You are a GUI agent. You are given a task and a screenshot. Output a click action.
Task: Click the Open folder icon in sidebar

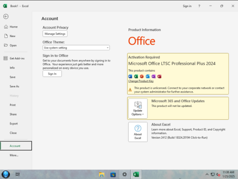click(6, 45)
